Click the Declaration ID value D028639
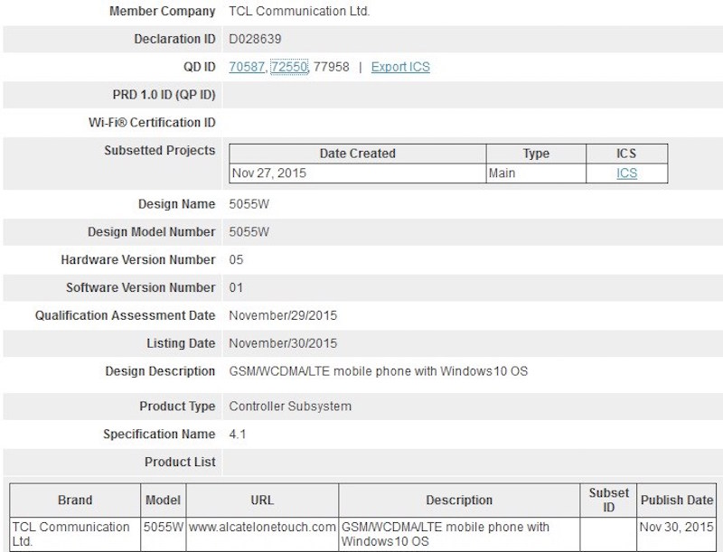Viewport: 723px width, 552px height. [x=255, y=39]
